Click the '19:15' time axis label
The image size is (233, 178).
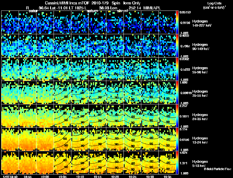pos(98,177)
